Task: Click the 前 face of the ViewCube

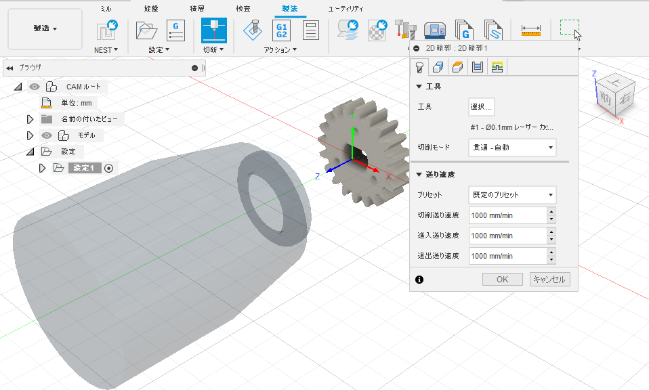Action: click(x=606, y=98)
